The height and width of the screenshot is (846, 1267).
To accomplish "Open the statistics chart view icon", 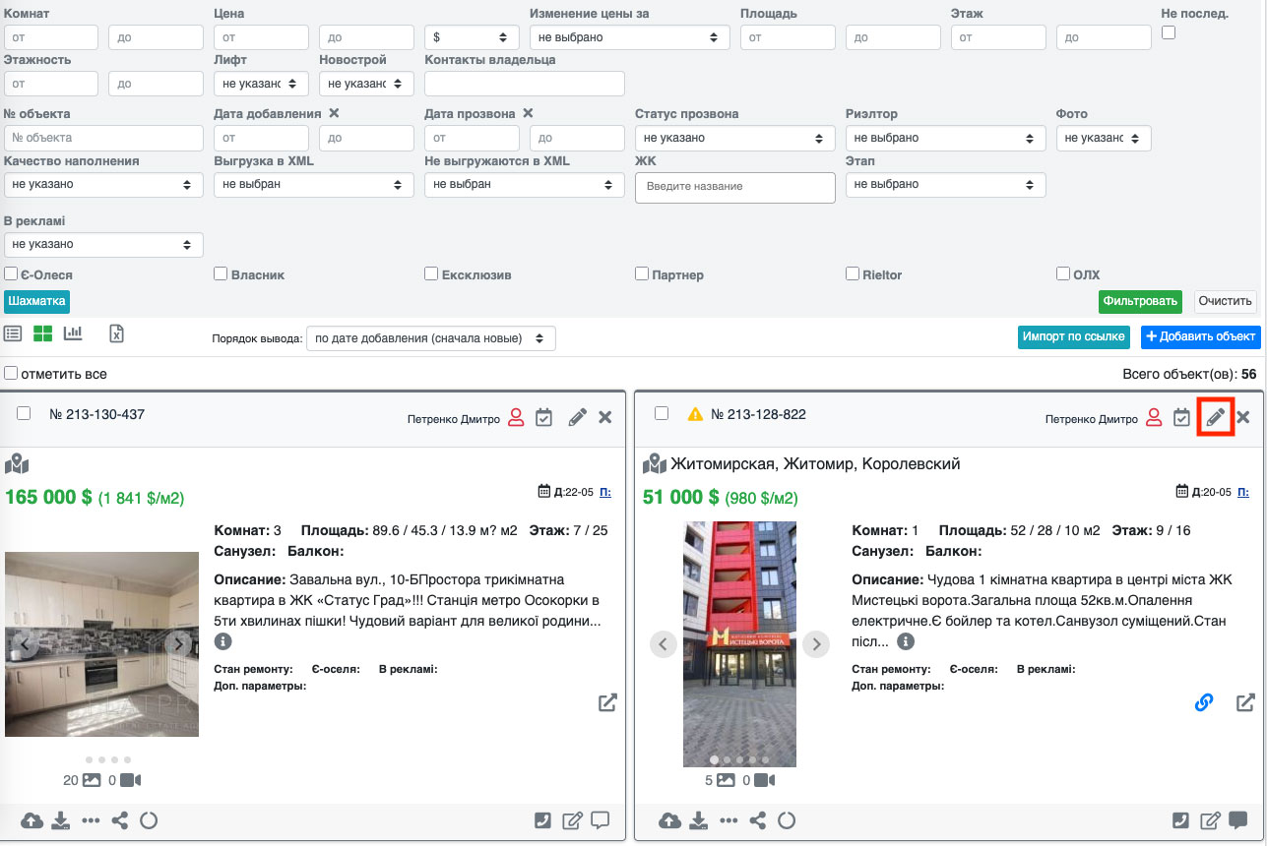I will (73, 333).
